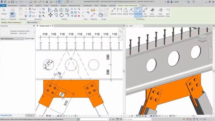Select the Linear dimension tool
Viewport: 215px width, 121px height.
[120, 11]
